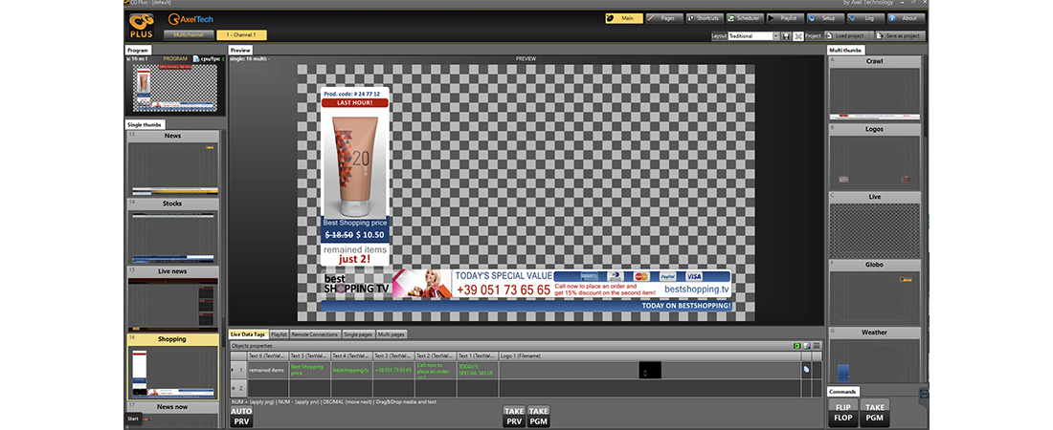The width and height of the screenshot is (1053, 430).
Task: Select the '+39 051 73 65 65' cell
Action: click(x=393, y=371)
